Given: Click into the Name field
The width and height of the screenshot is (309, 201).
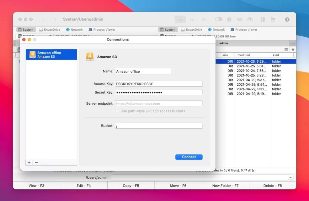Looking at the screenshot, I should (143, 71).
